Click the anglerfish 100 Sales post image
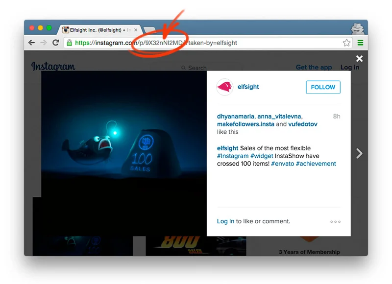 [124, 153]
